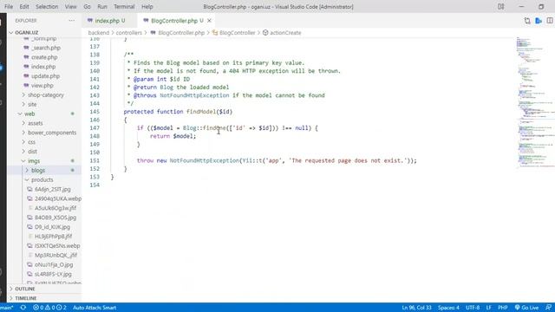Click the run file icon in editor toolbar
The width and height of the screenshot is (555, 312).
click(539, 21)
